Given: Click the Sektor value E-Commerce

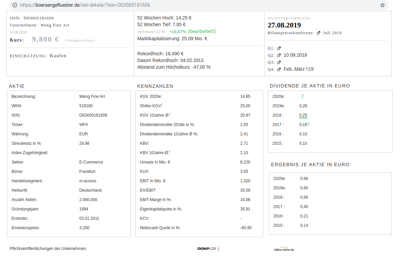Looking at the screenshot, I should 91,162.
